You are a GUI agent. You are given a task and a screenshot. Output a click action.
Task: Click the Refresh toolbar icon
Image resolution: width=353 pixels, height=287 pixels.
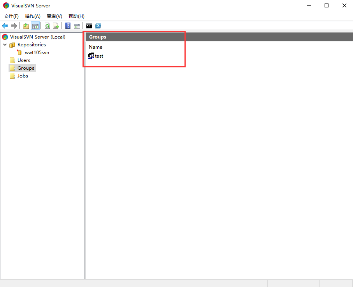point(47,26)
